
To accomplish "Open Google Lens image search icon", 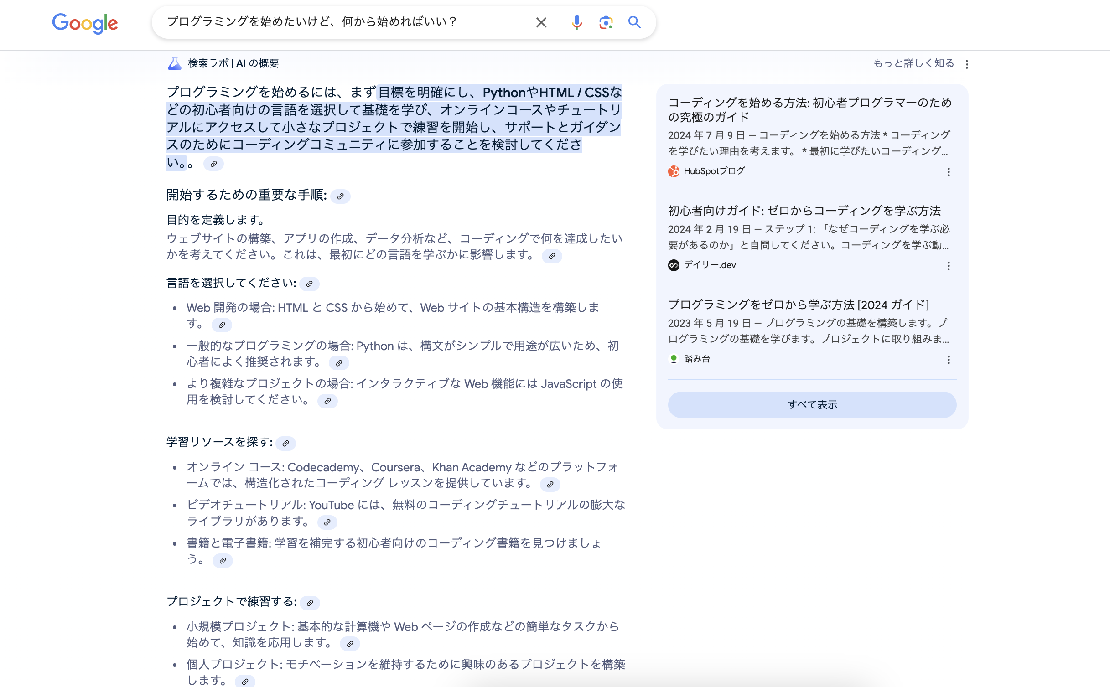I will (606, 22).
